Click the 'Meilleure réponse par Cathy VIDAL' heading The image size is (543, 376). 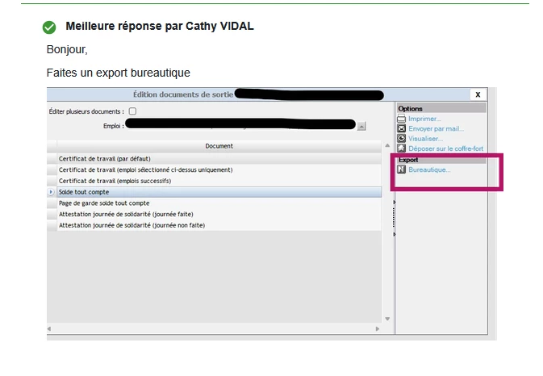tap(160, 26)
